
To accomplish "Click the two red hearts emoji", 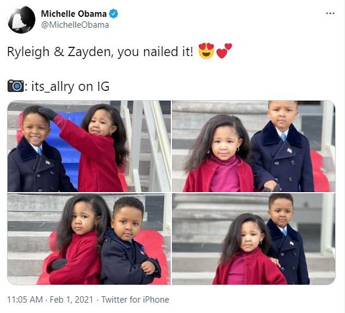I will [224, 51].
